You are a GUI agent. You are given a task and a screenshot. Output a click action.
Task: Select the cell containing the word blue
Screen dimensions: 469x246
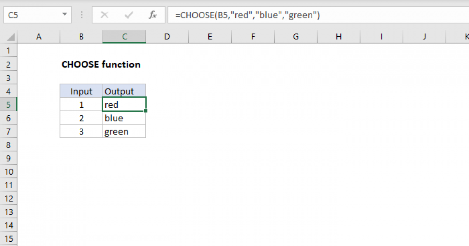tap(124, 118)
